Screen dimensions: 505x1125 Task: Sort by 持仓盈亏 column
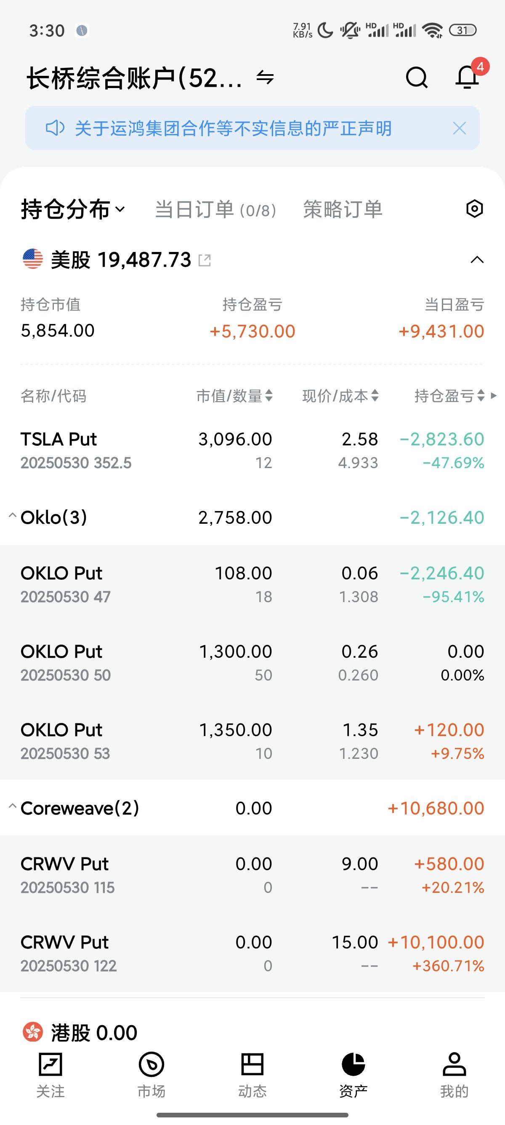click(x=449, y=396)
